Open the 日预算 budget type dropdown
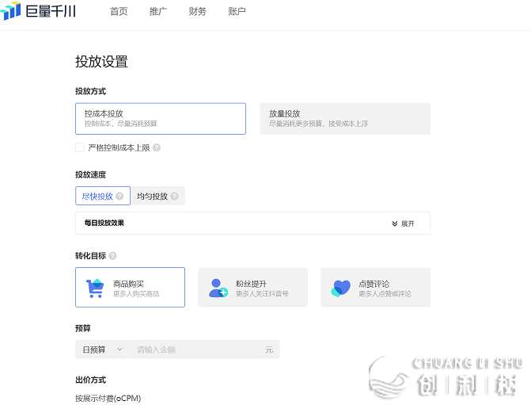This screenshot has height=405, width=531. click(x=101, y=350)
